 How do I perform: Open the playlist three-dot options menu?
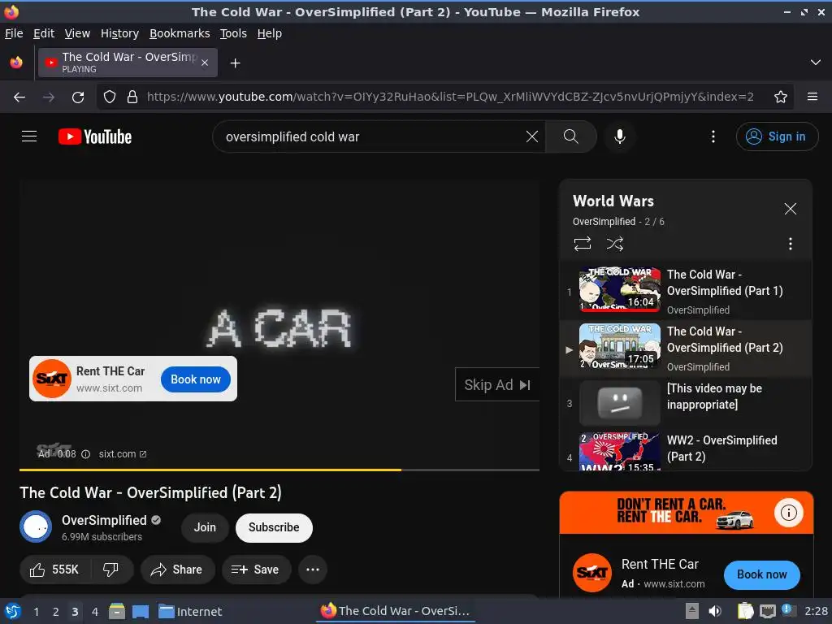click(790, 244)
